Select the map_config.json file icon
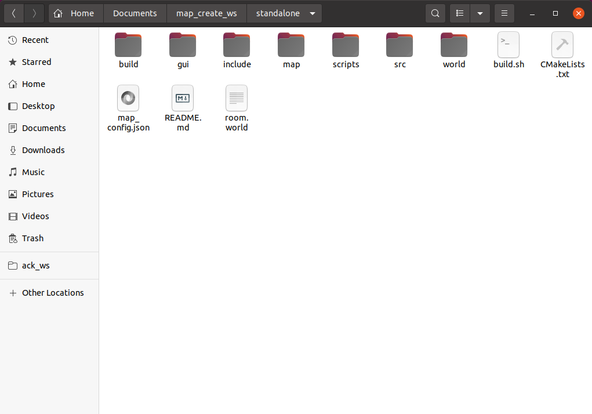Viewport: 592px width, 414px height. tap(128, 98)
